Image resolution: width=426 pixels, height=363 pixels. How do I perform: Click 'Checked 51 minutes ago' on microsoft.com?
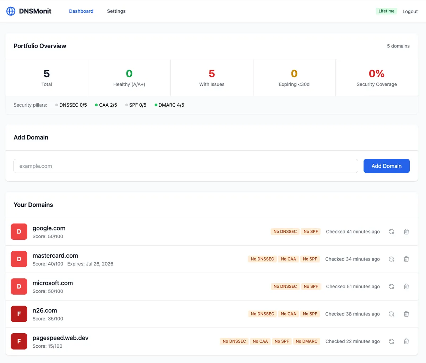point(353,286)
